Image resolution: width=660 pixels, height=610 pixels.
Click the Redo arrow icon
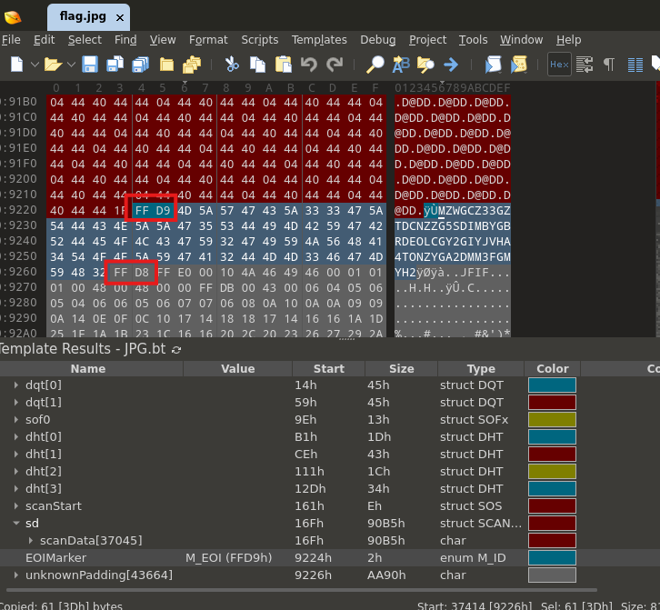click(335, 65)
